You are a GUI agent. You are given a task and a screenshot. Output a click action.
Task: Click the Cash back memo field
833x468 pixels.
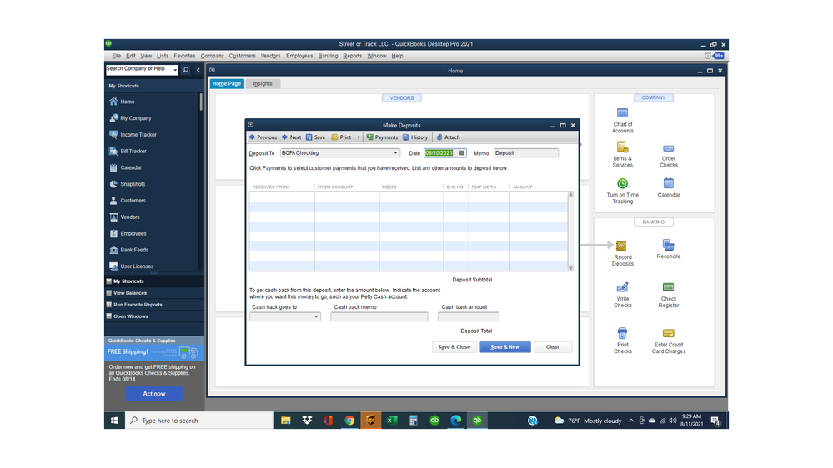click(x=379, y=316)
